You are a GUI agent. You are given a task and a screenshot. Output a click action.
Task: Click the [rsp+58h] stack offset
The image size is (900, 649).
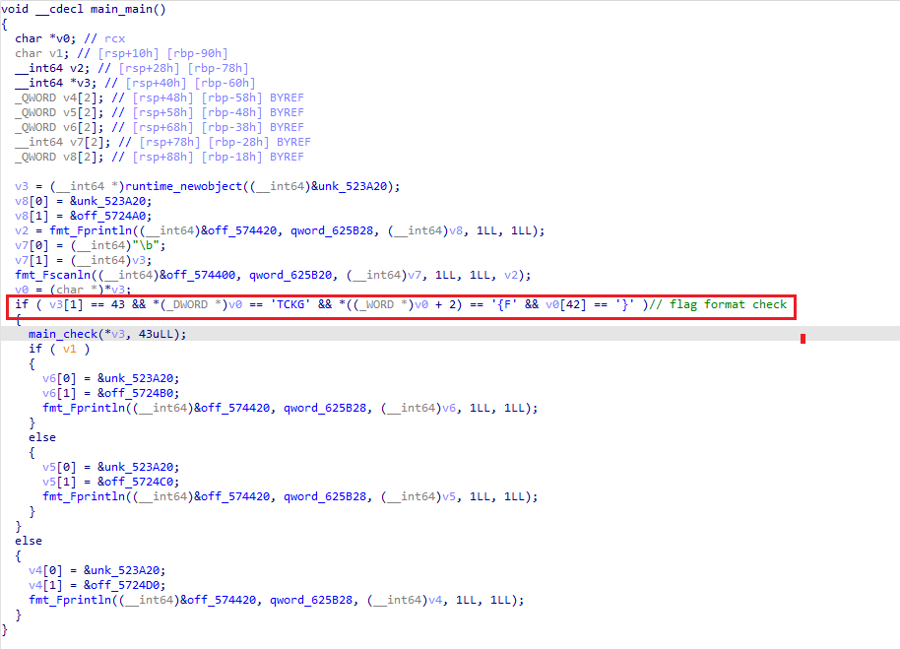(x=163, y=112)
